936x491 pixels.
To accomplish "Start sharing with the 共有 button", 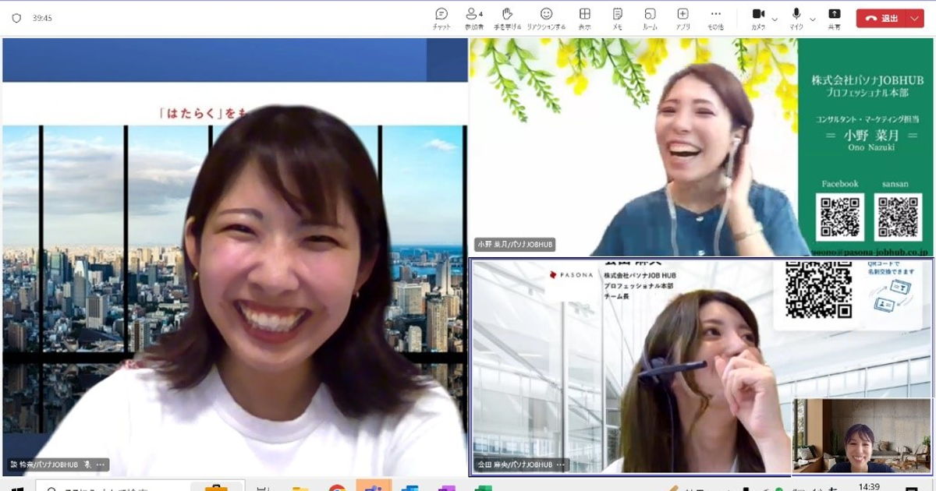I will tap(834, 19).
